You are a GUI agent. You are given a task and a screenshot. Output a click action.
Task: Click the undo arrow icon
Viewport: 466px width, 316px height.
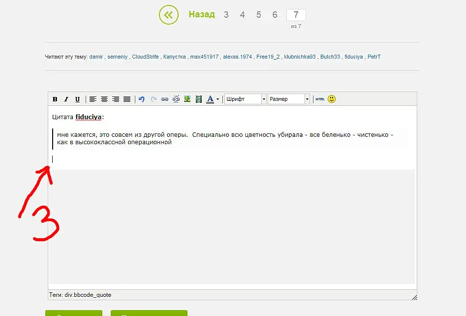142,99
